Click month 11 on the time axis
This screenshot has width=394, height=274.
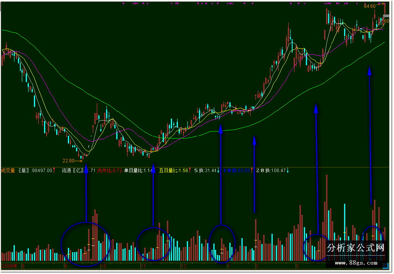[x=143, y=266]
